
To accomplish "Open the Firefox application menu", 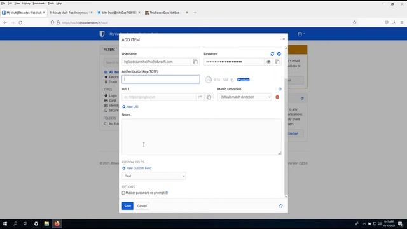I will [401, 23].
